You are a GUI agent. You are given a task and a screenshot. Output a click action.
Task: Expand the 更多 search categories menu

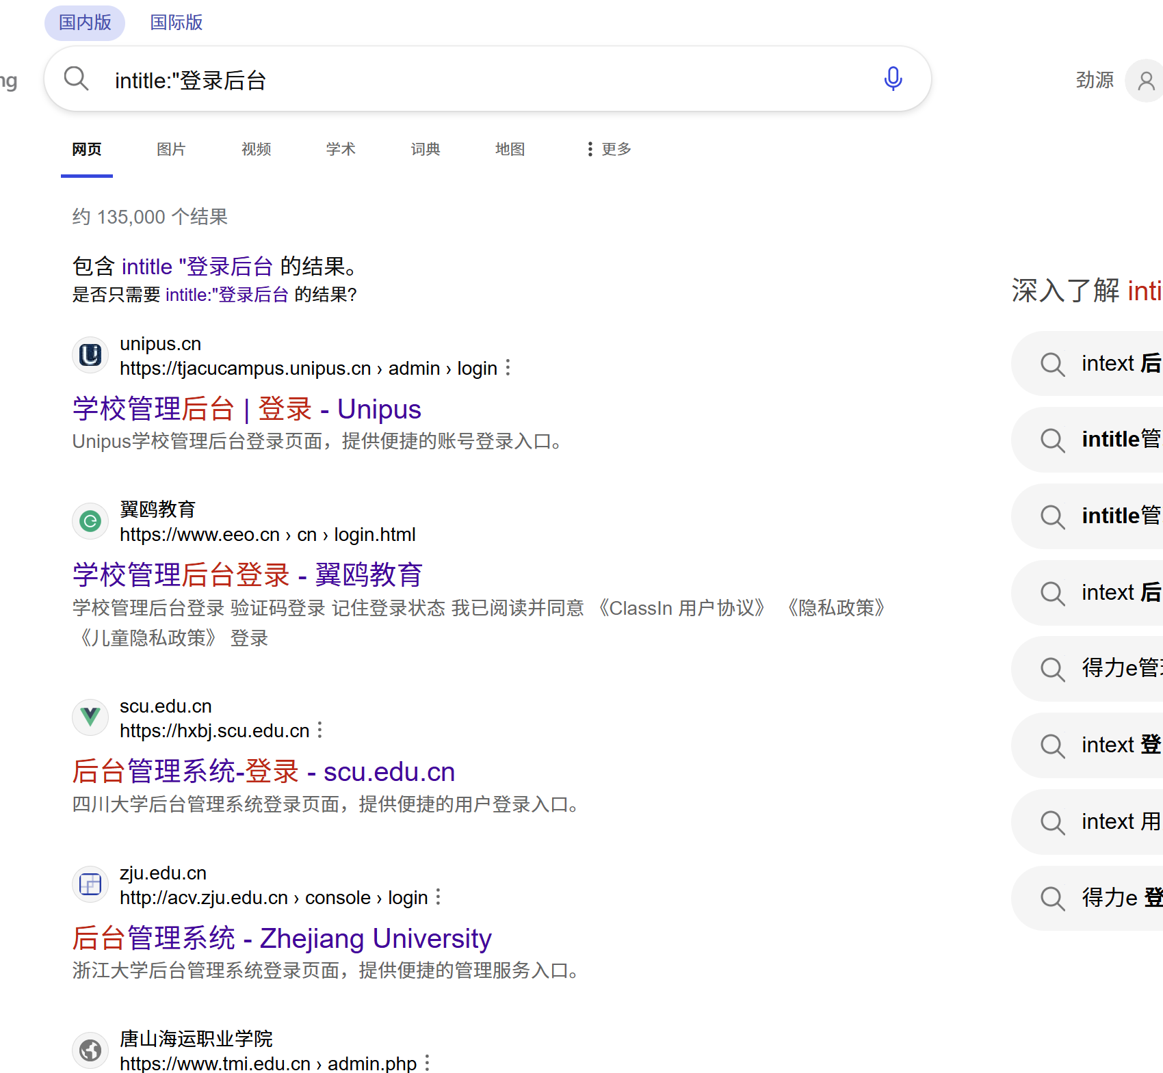click(609, 149)
